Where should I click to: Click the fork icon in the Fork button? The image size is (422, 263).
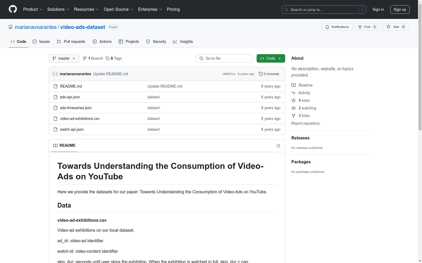(360, 27)
